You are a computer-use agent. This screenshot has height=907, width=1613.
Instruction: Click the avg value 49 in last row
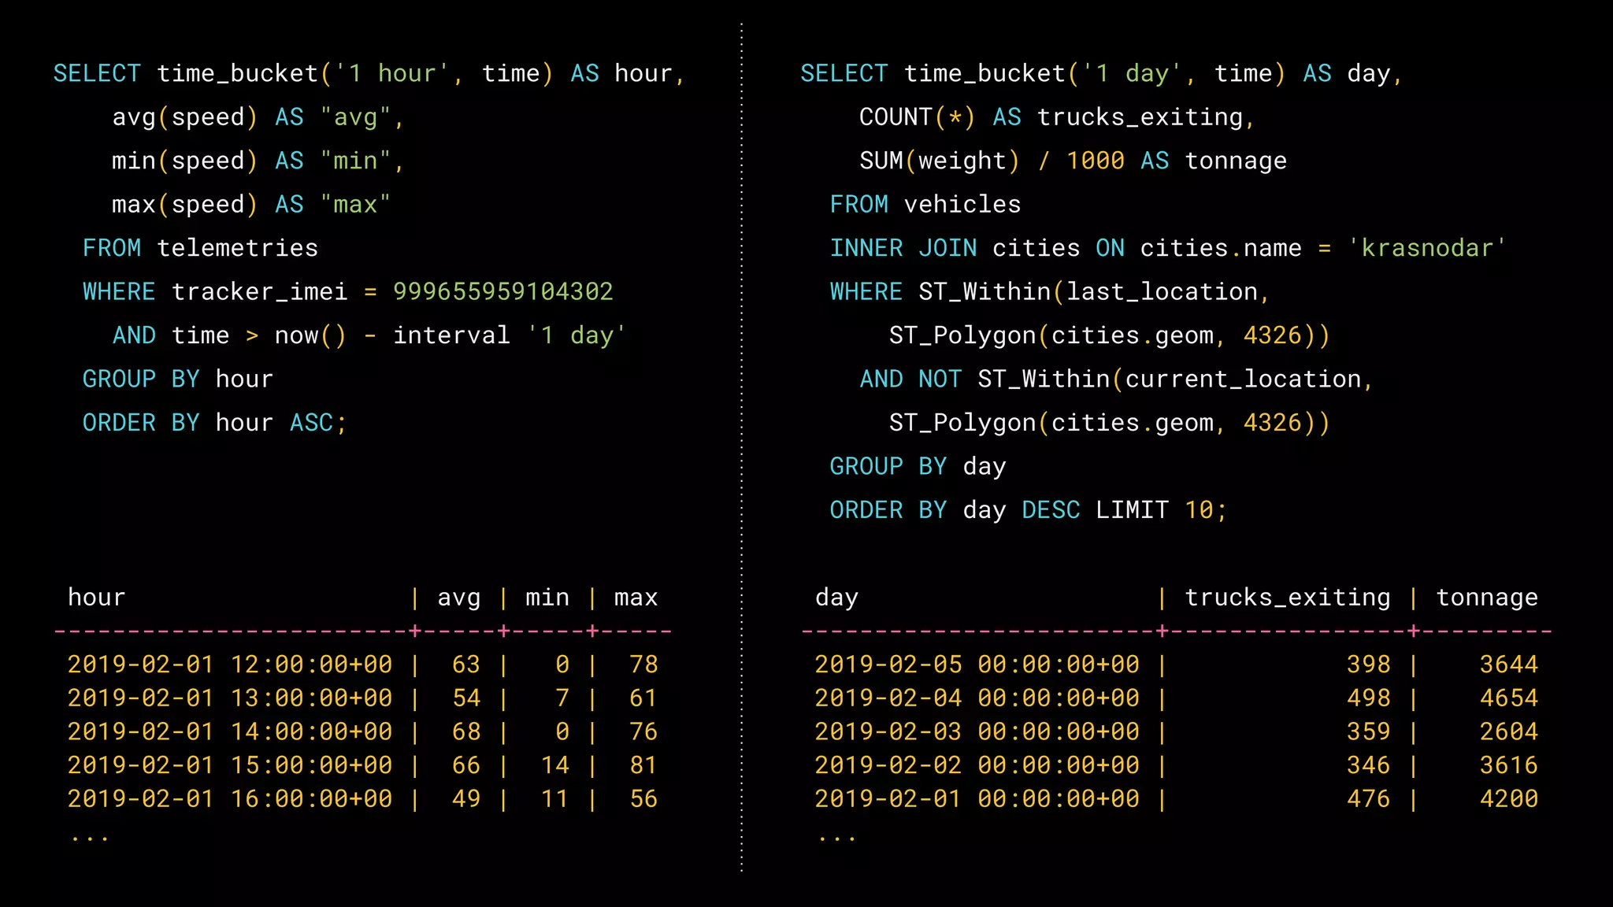tap(465, 799)
